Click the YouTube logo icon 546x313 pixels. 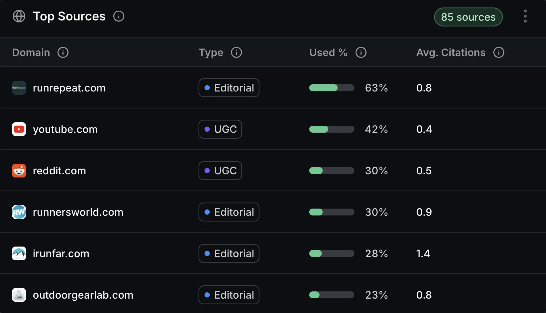click(x=19, y=129)
